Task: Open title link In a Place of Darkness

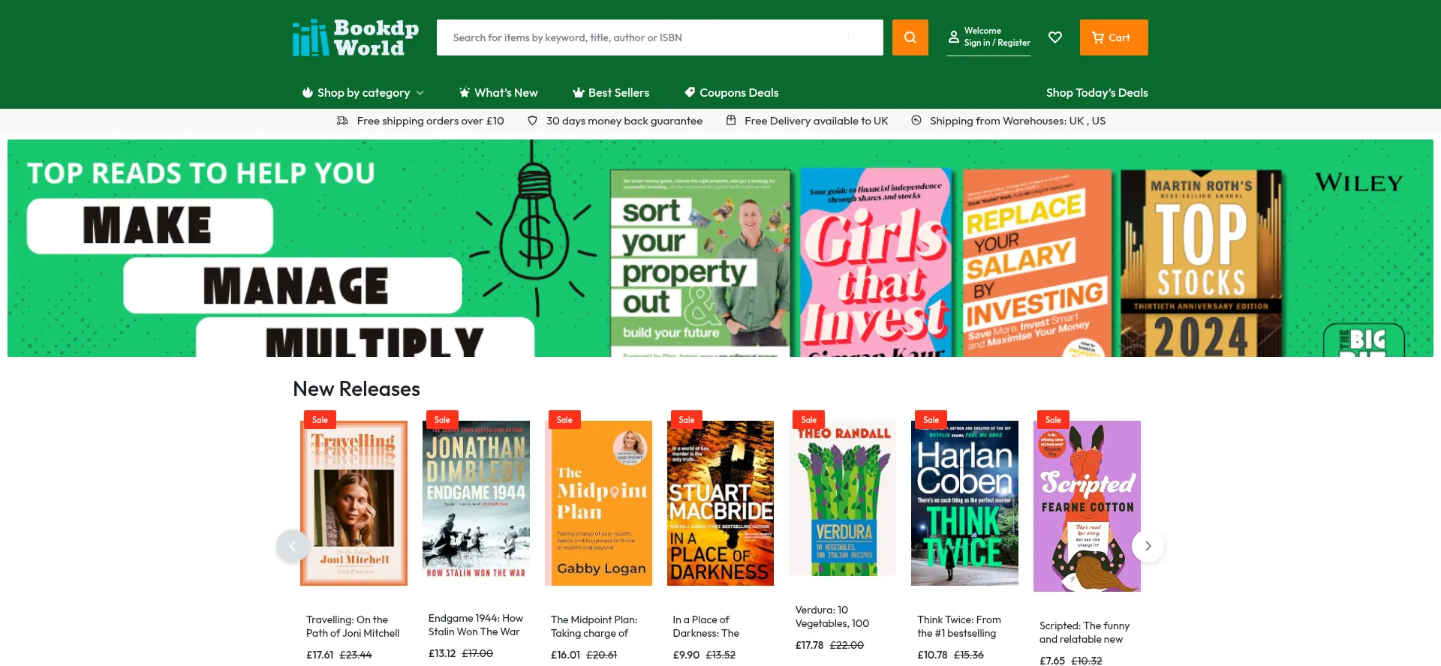Action: tap(705, 626)
